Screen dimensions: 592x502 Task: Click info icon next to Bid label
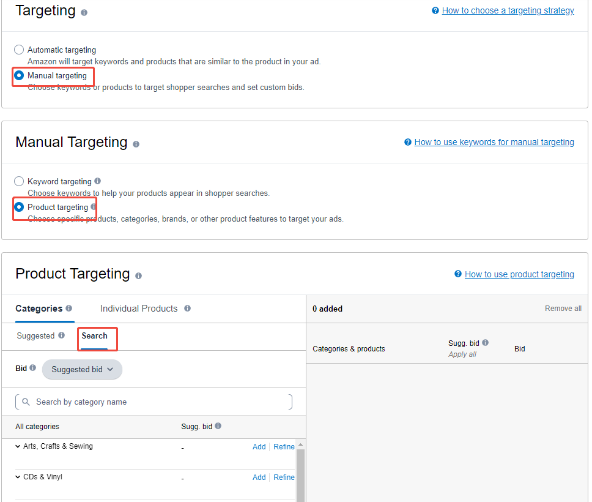(x=33, y=369)
